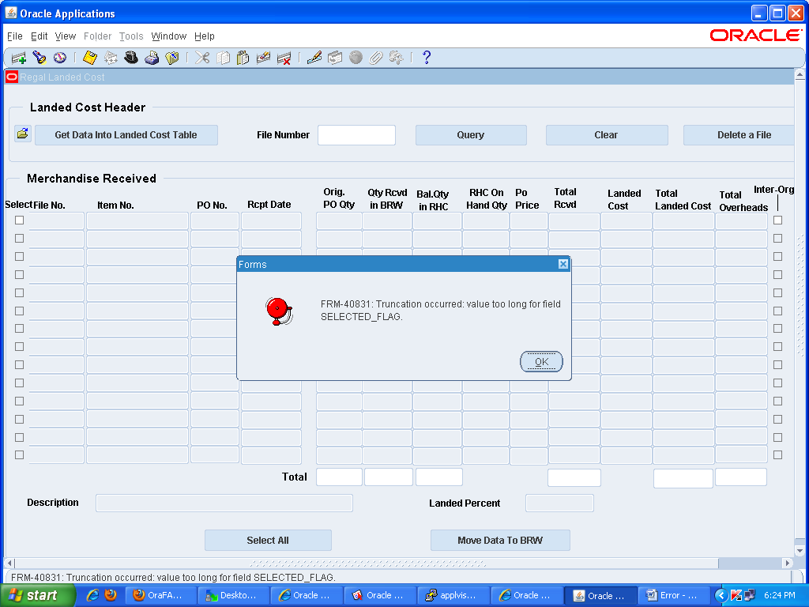
Task: Open the Window menu
Action: (x=168, y=36)
